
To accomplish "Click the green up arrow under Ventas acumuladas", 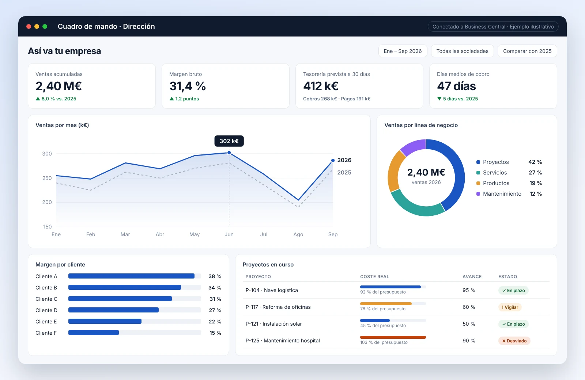I will point(38,99).
